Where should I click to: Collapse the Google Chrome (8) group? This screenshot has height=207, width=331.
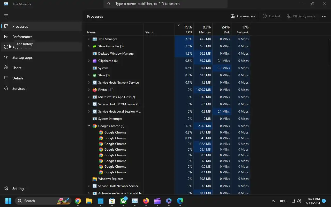click(x=89, y=126)
